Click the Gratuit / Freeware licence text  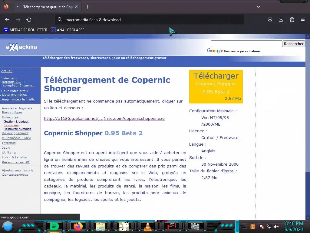pyautogui.click(x=220, y=137)
